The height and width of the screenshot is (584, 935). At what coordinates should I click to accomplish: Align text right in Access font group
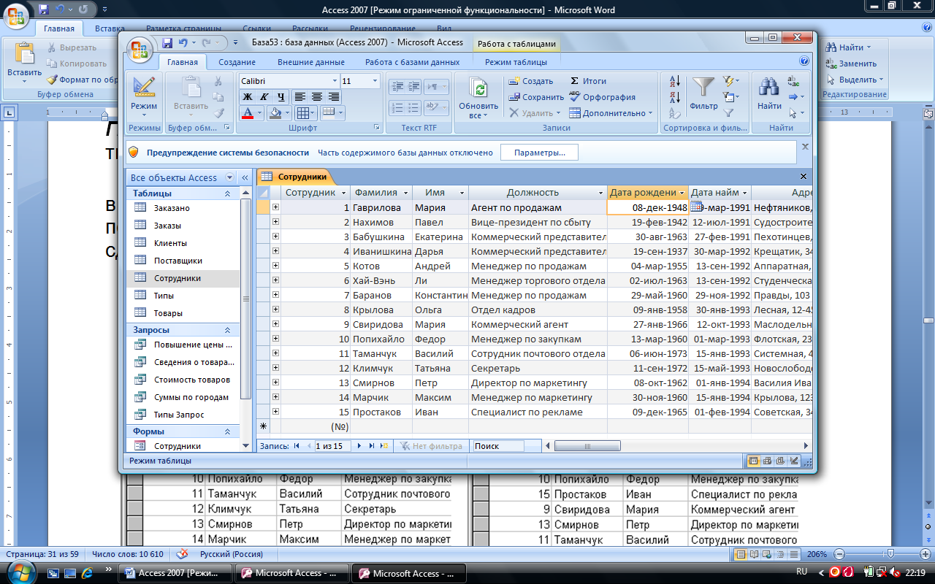[334, 97]
